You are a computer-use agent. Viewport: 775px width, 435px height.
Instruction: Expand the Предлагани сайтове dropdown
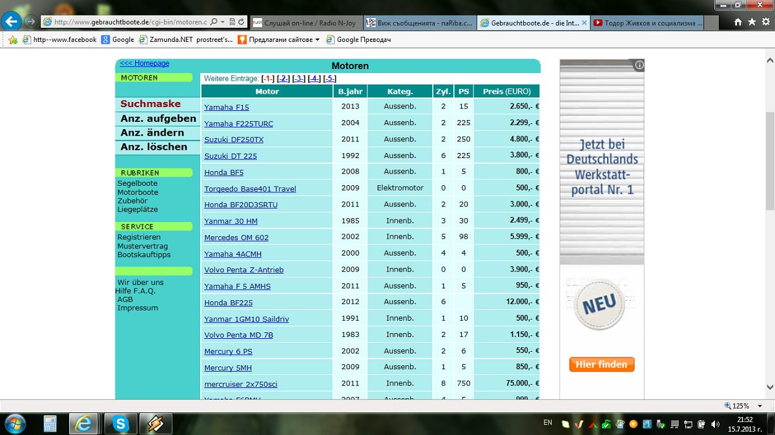(317, 39)
